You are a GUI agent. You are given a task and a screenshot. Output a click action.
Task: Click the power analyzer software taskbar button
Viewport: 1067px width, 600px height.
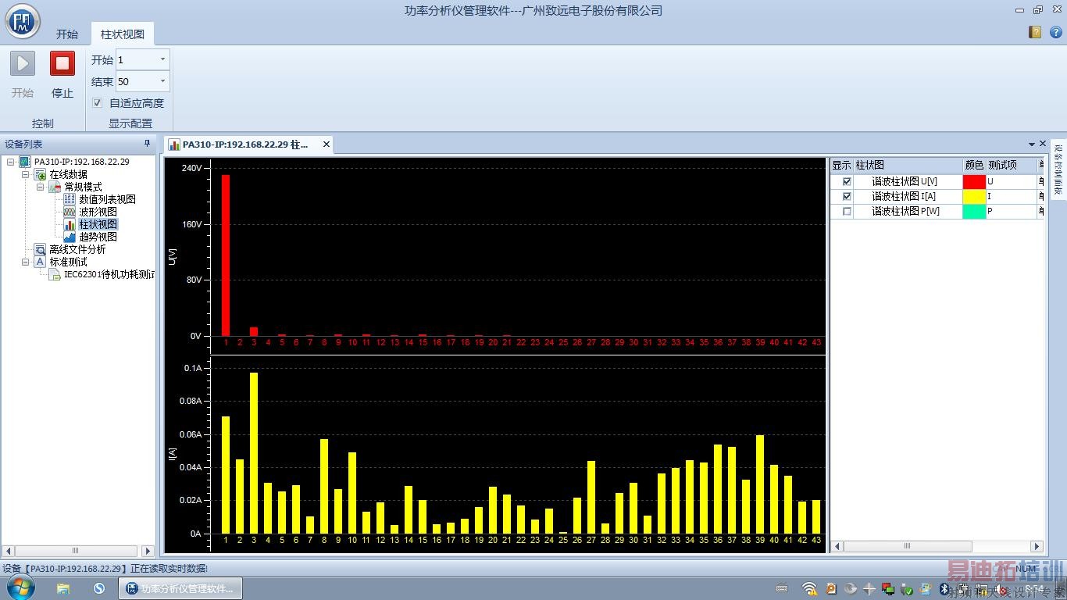click(180, 588)
